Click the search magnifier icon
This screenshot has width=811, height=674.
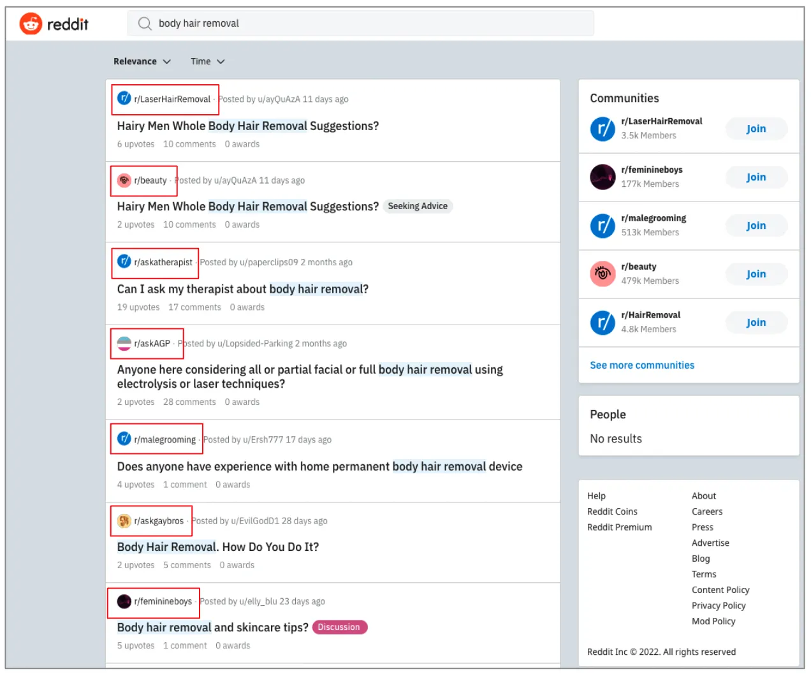pos(145,24)
